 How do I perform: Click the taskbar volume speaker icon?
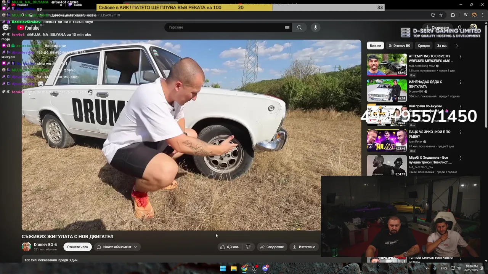[x=458, y=268]
